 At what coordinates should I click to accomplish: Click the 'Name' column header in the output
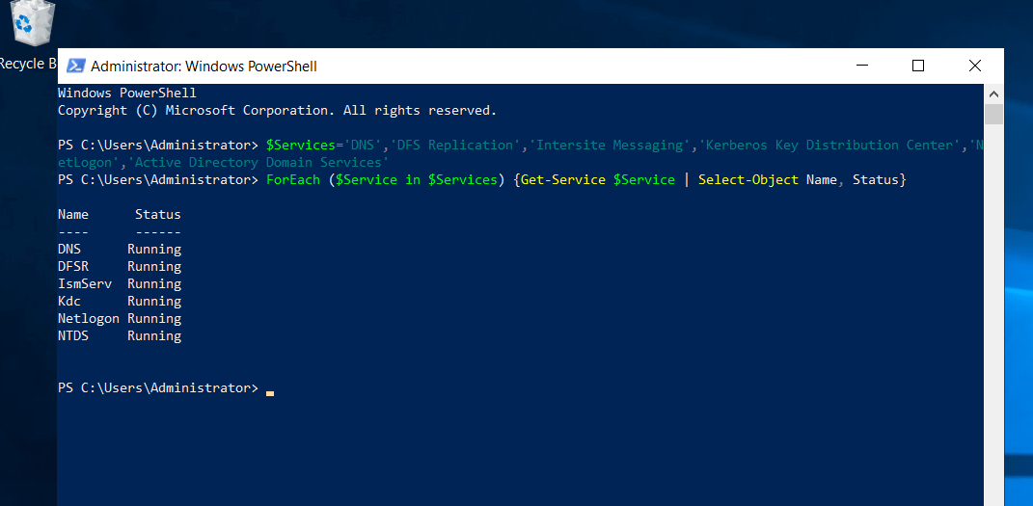73,215
